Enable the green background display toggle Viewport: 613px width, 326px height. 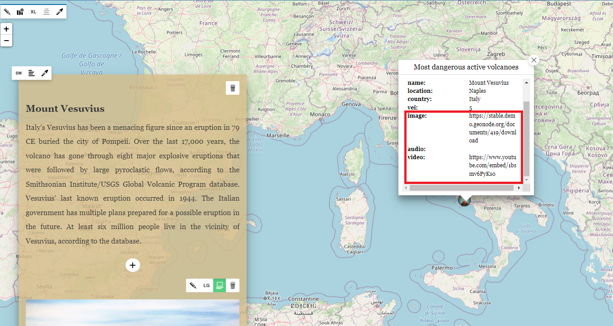[x=219, y=285]
